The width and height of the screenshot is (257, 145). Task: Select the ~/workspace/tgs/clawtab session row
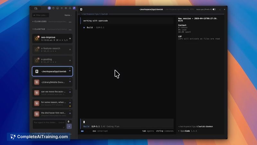click(x=52, y=71)
